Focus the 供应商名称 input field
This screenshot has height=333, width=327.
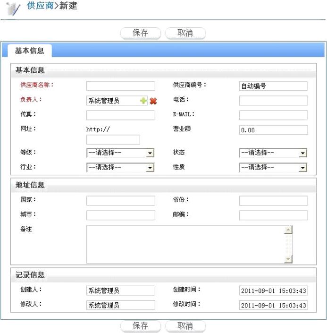[120, 86]
